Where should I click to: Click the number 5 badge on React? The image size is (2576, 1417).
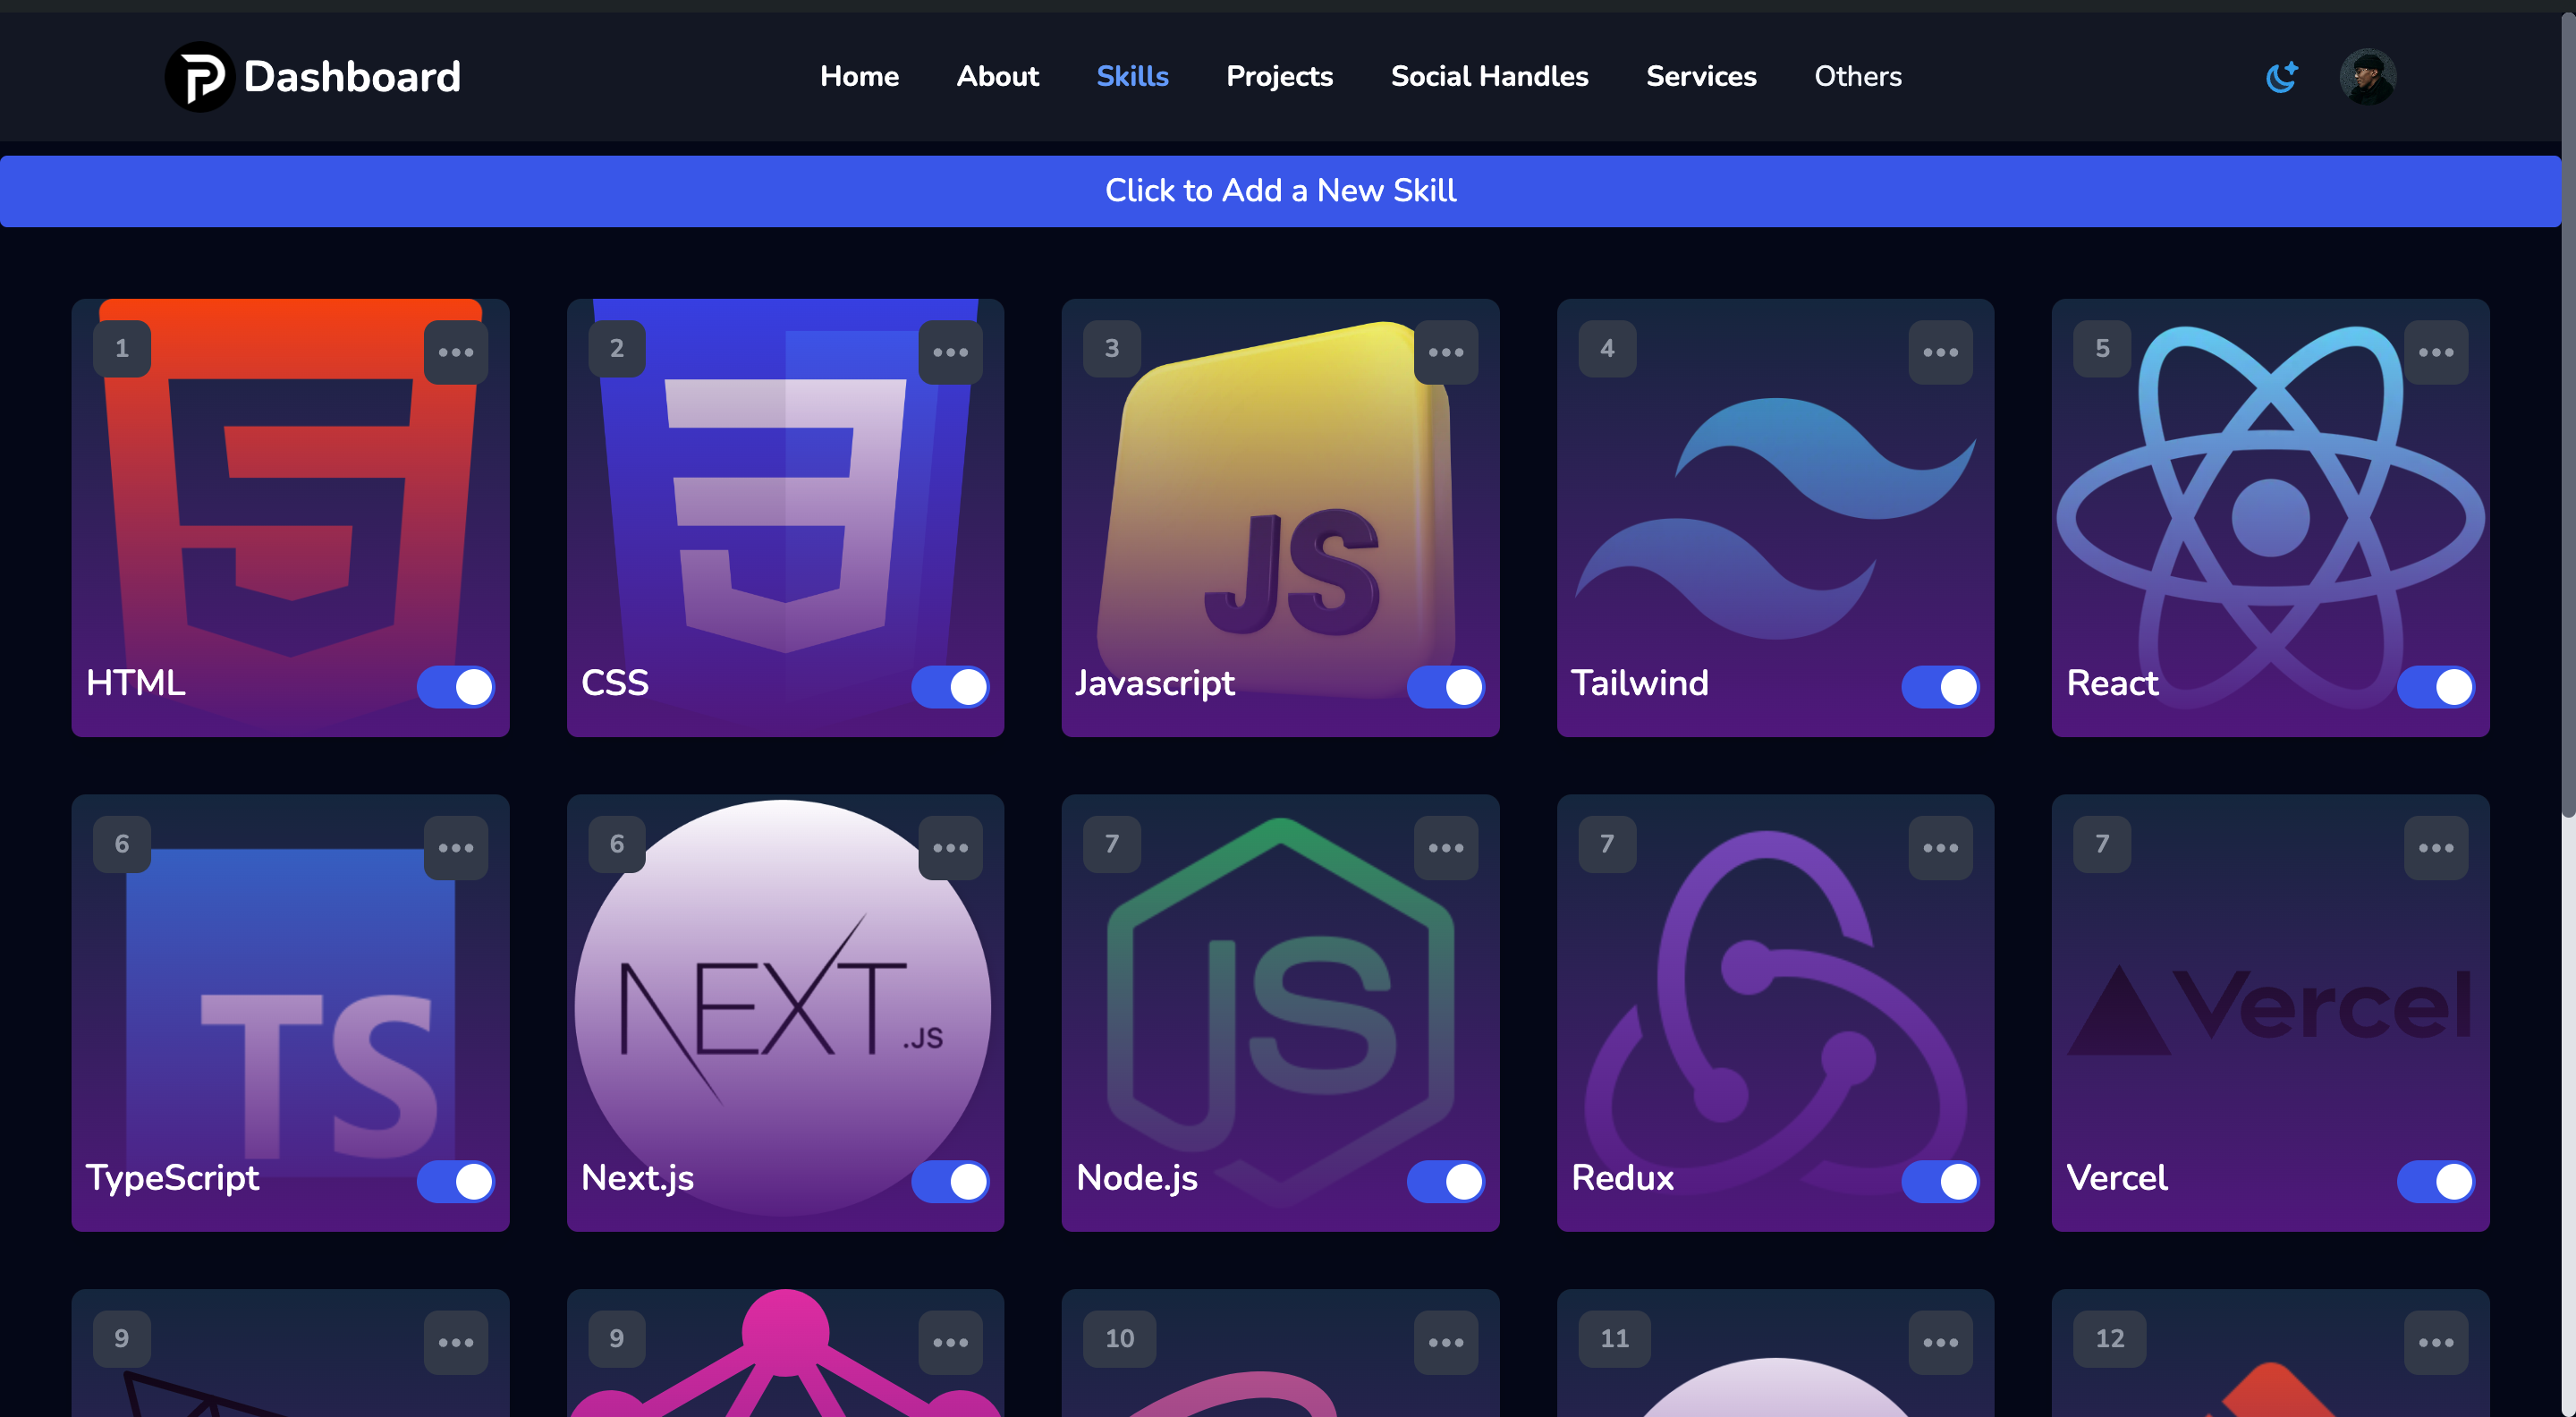[2102, 349]
